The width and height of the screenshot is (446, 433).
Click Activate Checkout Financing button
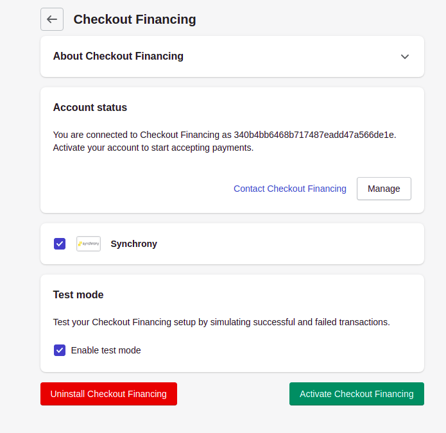click(357, 394)
